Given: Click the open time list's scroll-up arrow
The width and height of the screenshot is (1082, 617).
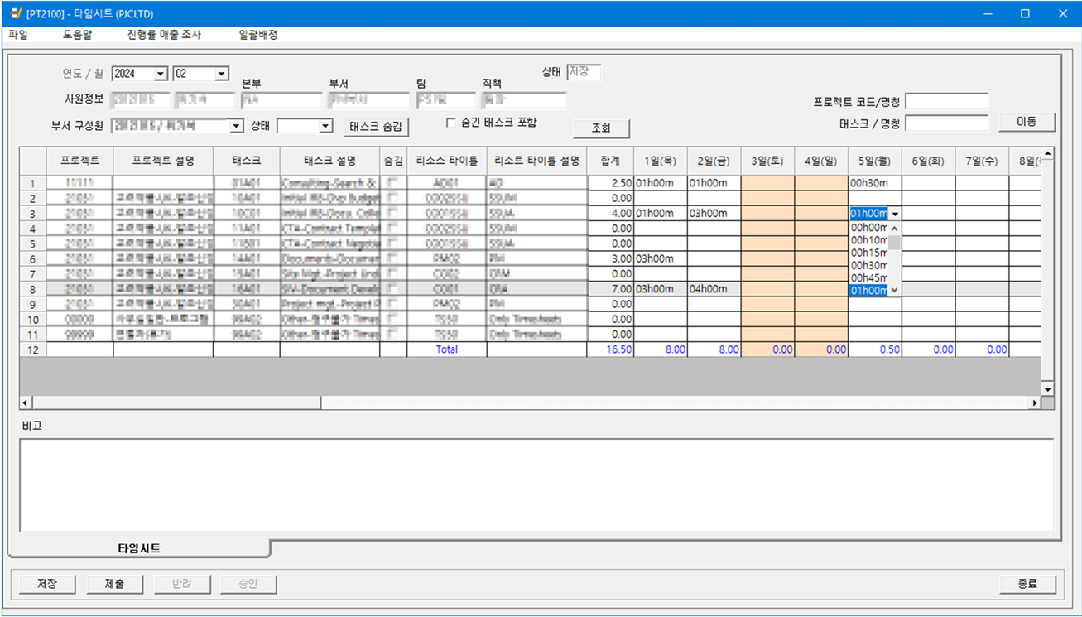Looking at the screenshot, I should point(895,228).
